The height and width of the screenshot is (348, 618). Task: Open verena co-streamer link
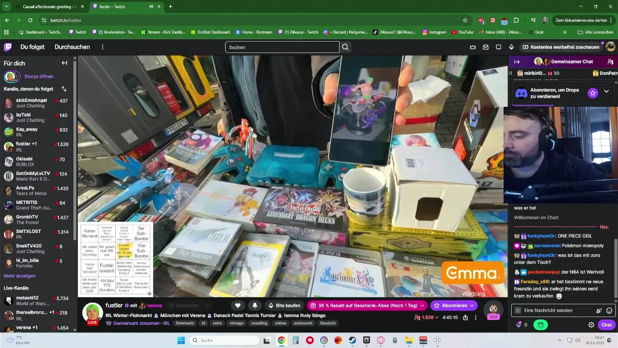click(154, 305)
